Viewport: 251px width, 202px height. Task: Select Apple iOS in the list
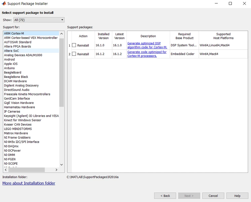click(31, 64)
